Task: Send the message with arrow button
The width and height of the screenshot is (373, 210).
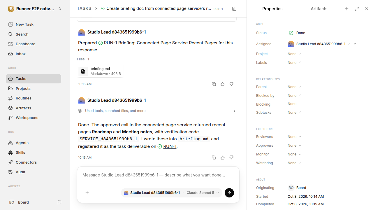Action: pos(229,193)
